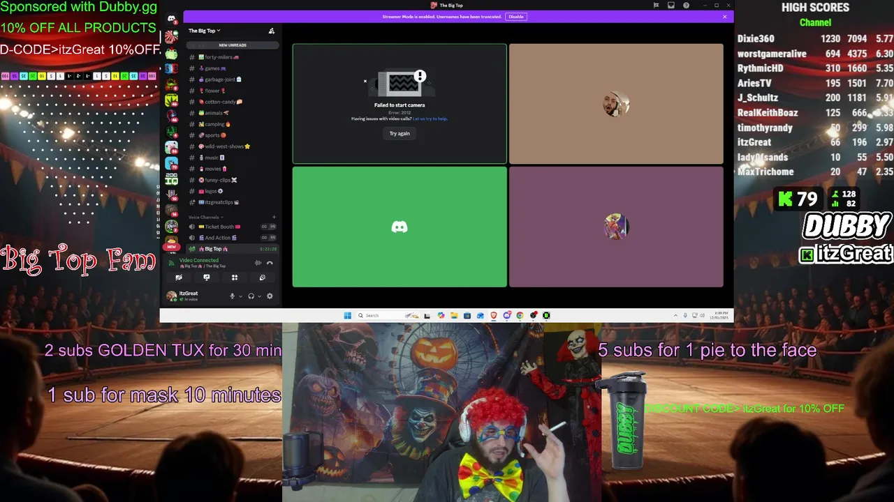Click the Let us try to help link

click(x=430, y=119)
